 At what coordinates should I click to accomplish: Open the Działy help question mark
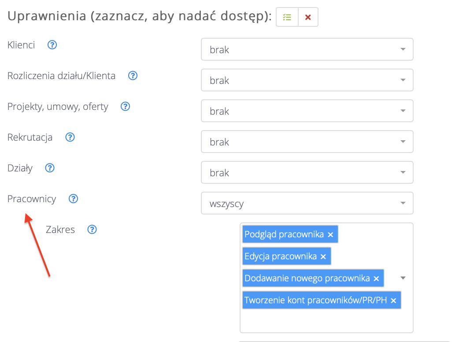50,168
